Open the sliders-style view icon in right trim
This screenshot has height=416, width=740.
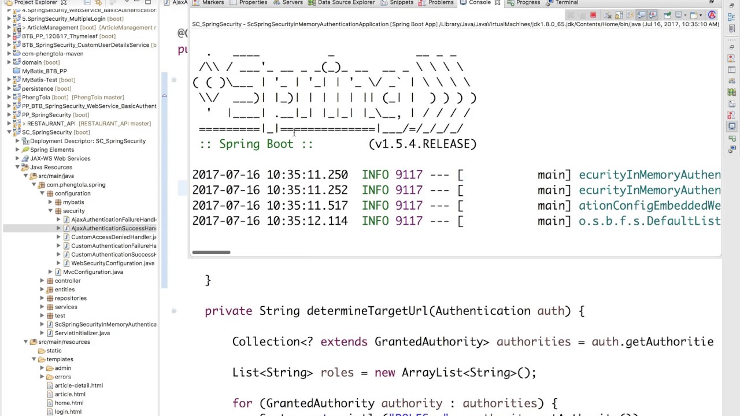tap(731, 81)
